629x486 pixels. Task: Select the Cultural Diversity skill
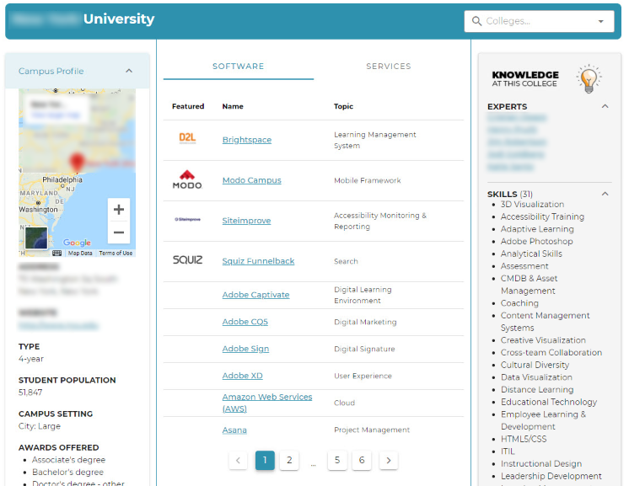tap(535, 365)
